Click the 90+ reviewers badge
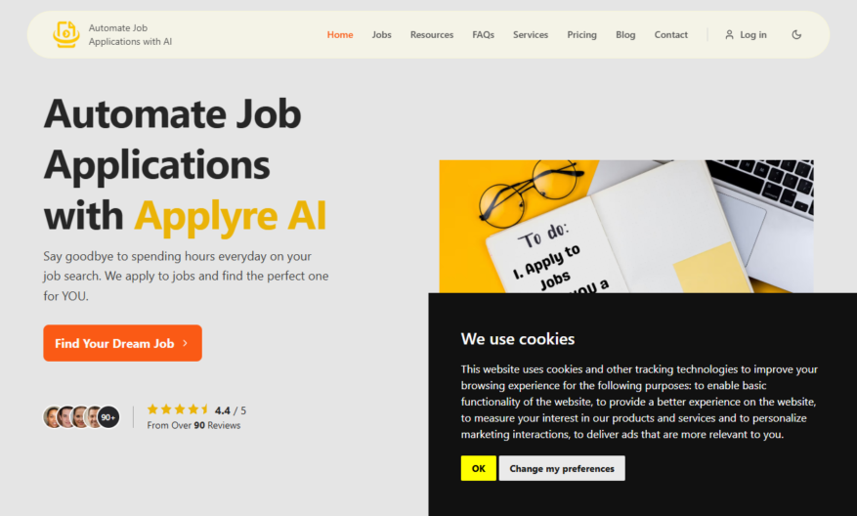Screen dimensions: 857x516 pos(108,417)
